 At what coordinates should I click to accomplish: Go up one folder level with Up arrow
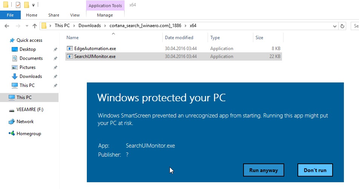(x=35, y=26)
